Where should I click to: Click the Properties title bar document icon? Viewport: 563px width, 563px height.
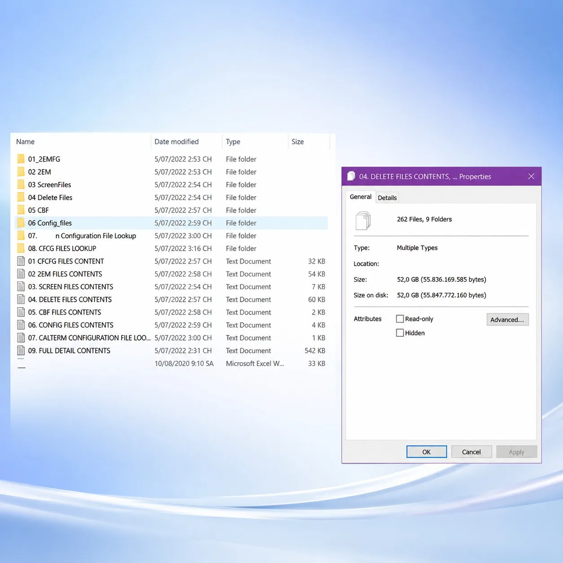[351, 176]
